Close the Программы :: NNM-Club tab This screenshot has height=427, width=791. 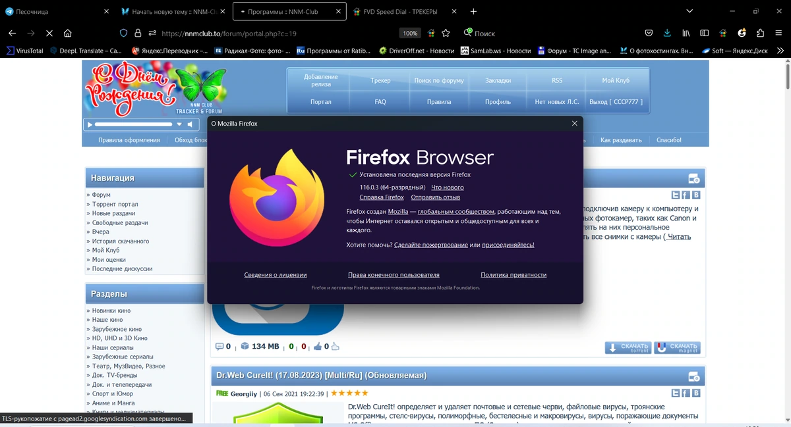pos(339,11)
